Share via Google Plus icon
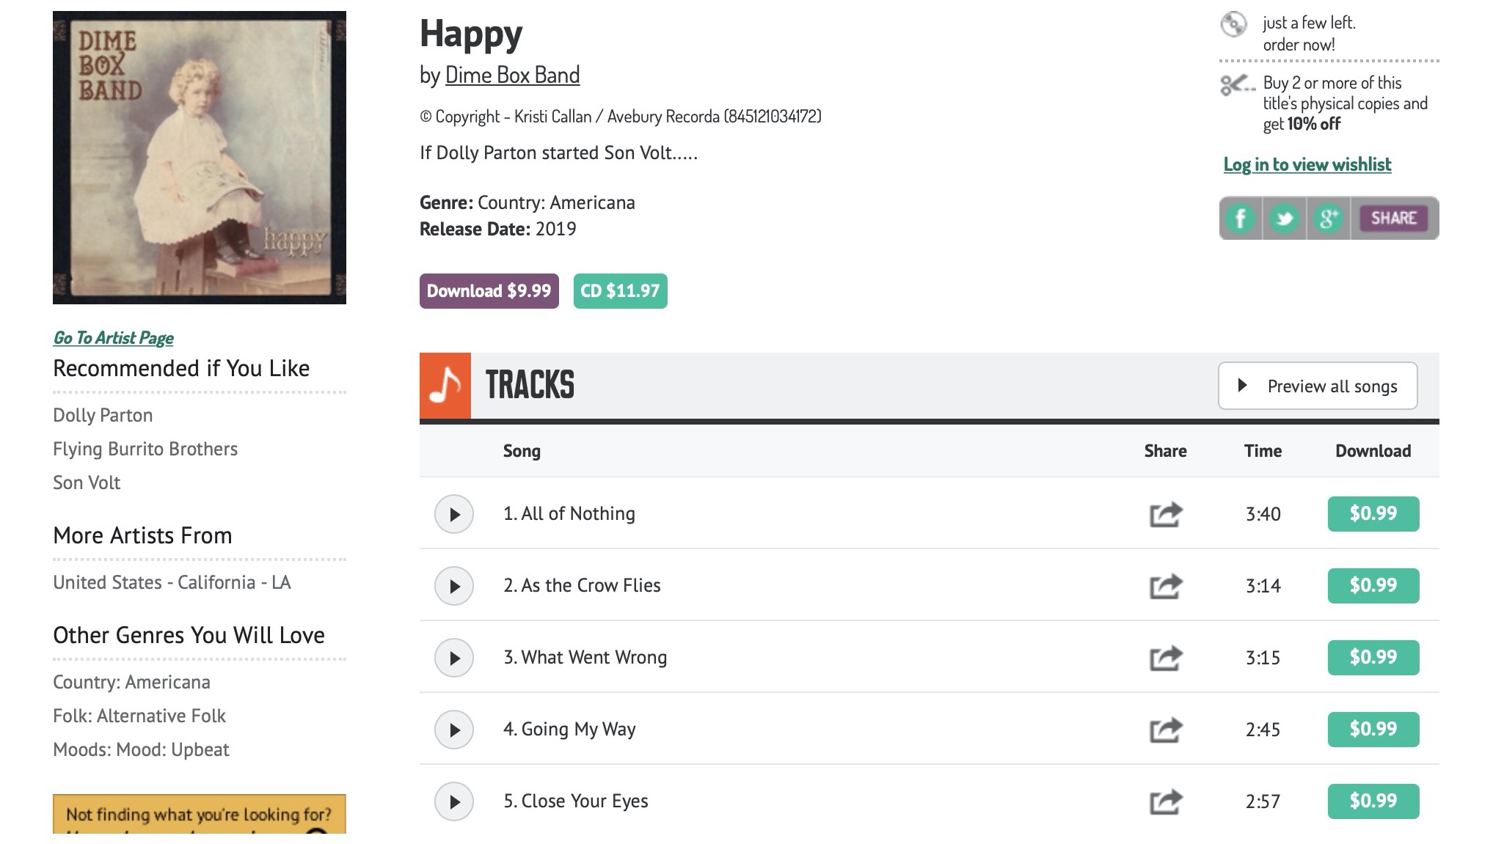This screenshot has width=1493, height=844. [1329, 219]
